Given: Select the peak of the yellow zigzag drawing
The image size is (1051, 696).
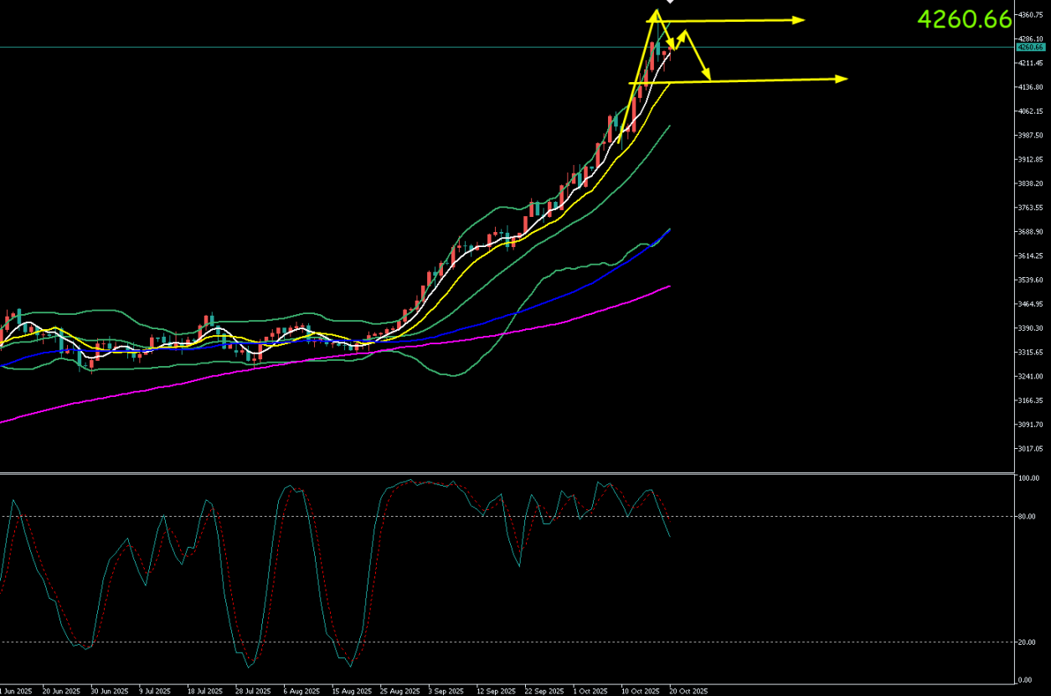Looking at the screenshot, I should tap(656, 12).
